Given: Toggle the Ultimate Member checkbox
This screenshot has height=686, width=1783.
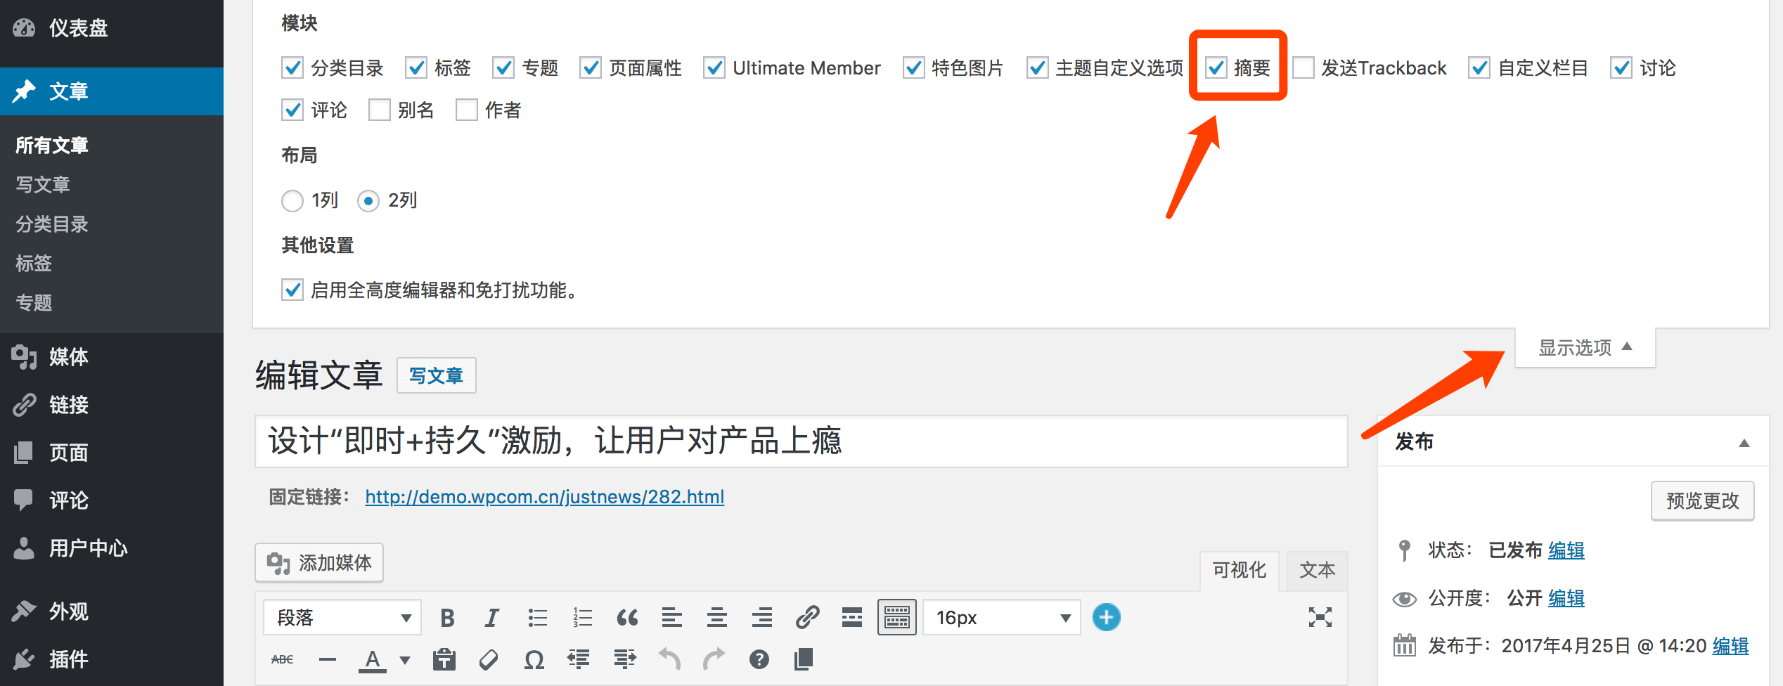Looking at the screenshot, I should click(x=714, y=68).
